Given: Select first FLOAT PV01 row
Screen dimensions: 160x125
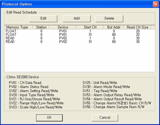Looking at the screenshot, I should 80,31.
